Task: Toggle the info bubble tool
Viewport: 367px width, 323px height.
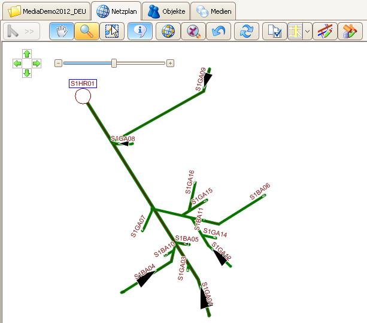Action: coord(140,31)
